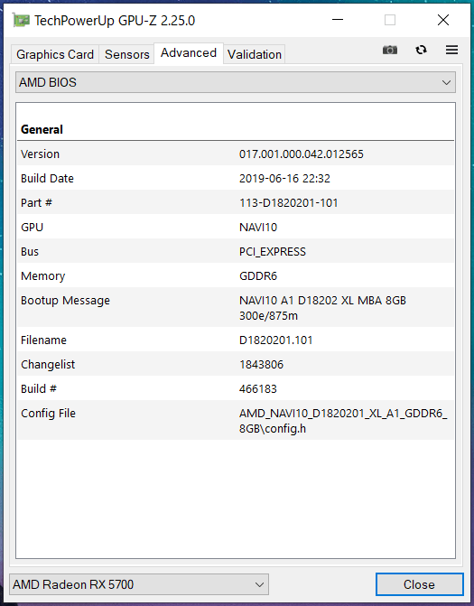This screenshot has width=474, height=606.
Task: Click the Build Date row label
Action: [47, 179]
